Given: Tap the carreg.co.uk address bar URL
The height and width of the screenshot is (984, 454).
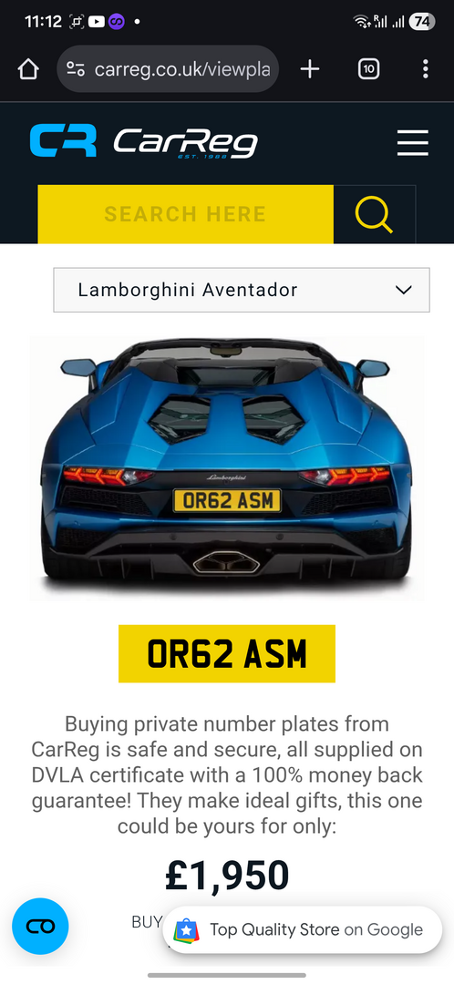Looking at the screenshot, I should point(182,69).
